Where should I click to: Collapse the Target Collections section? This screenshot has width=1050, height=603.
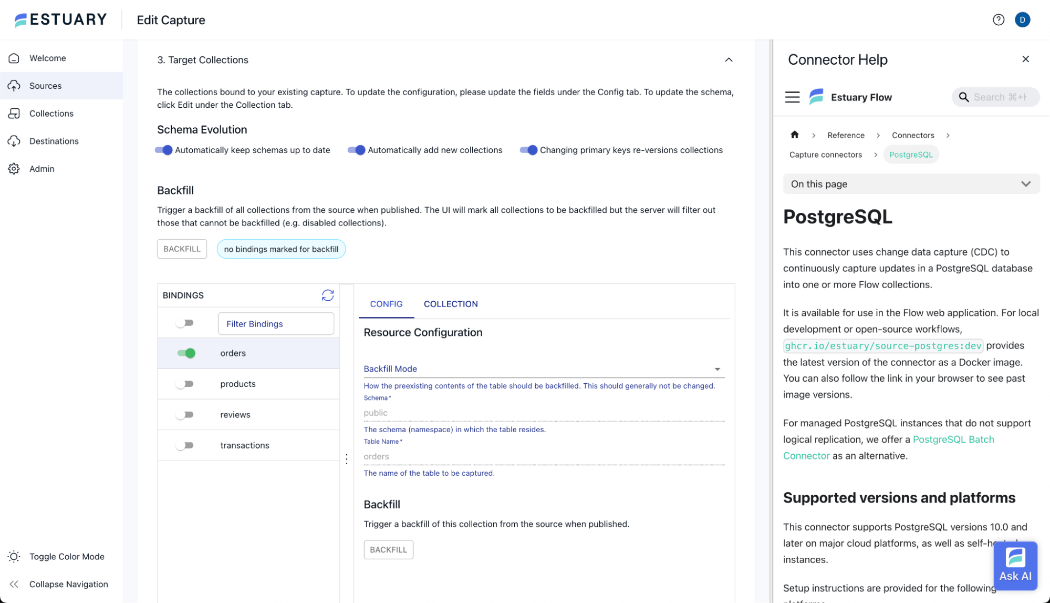(x=729, y=60)
